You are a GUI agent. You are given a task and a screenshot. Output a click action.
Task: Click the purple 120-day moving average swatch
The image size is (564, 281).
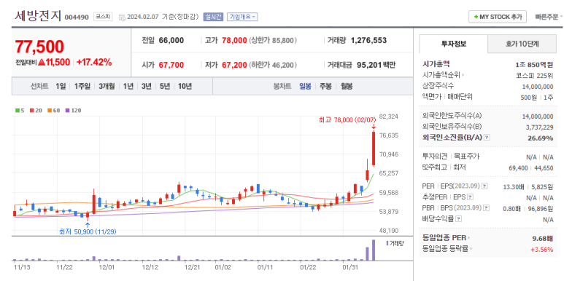[67, 111]
